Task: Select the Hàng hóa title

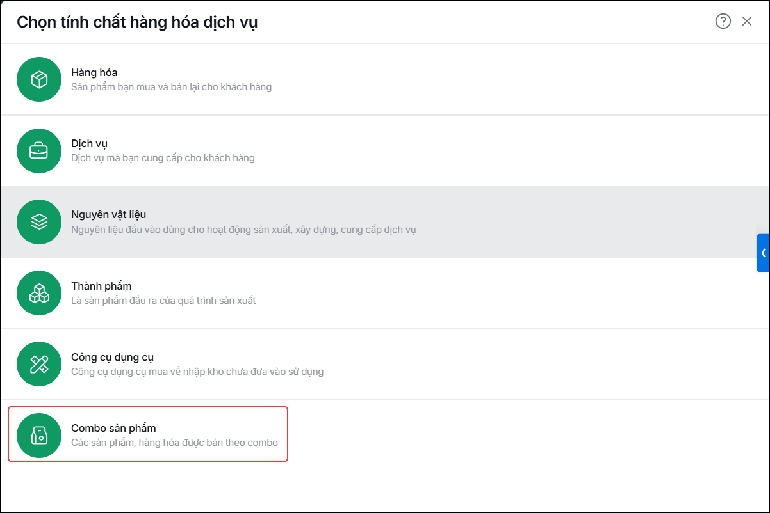Action: point(94,72)
